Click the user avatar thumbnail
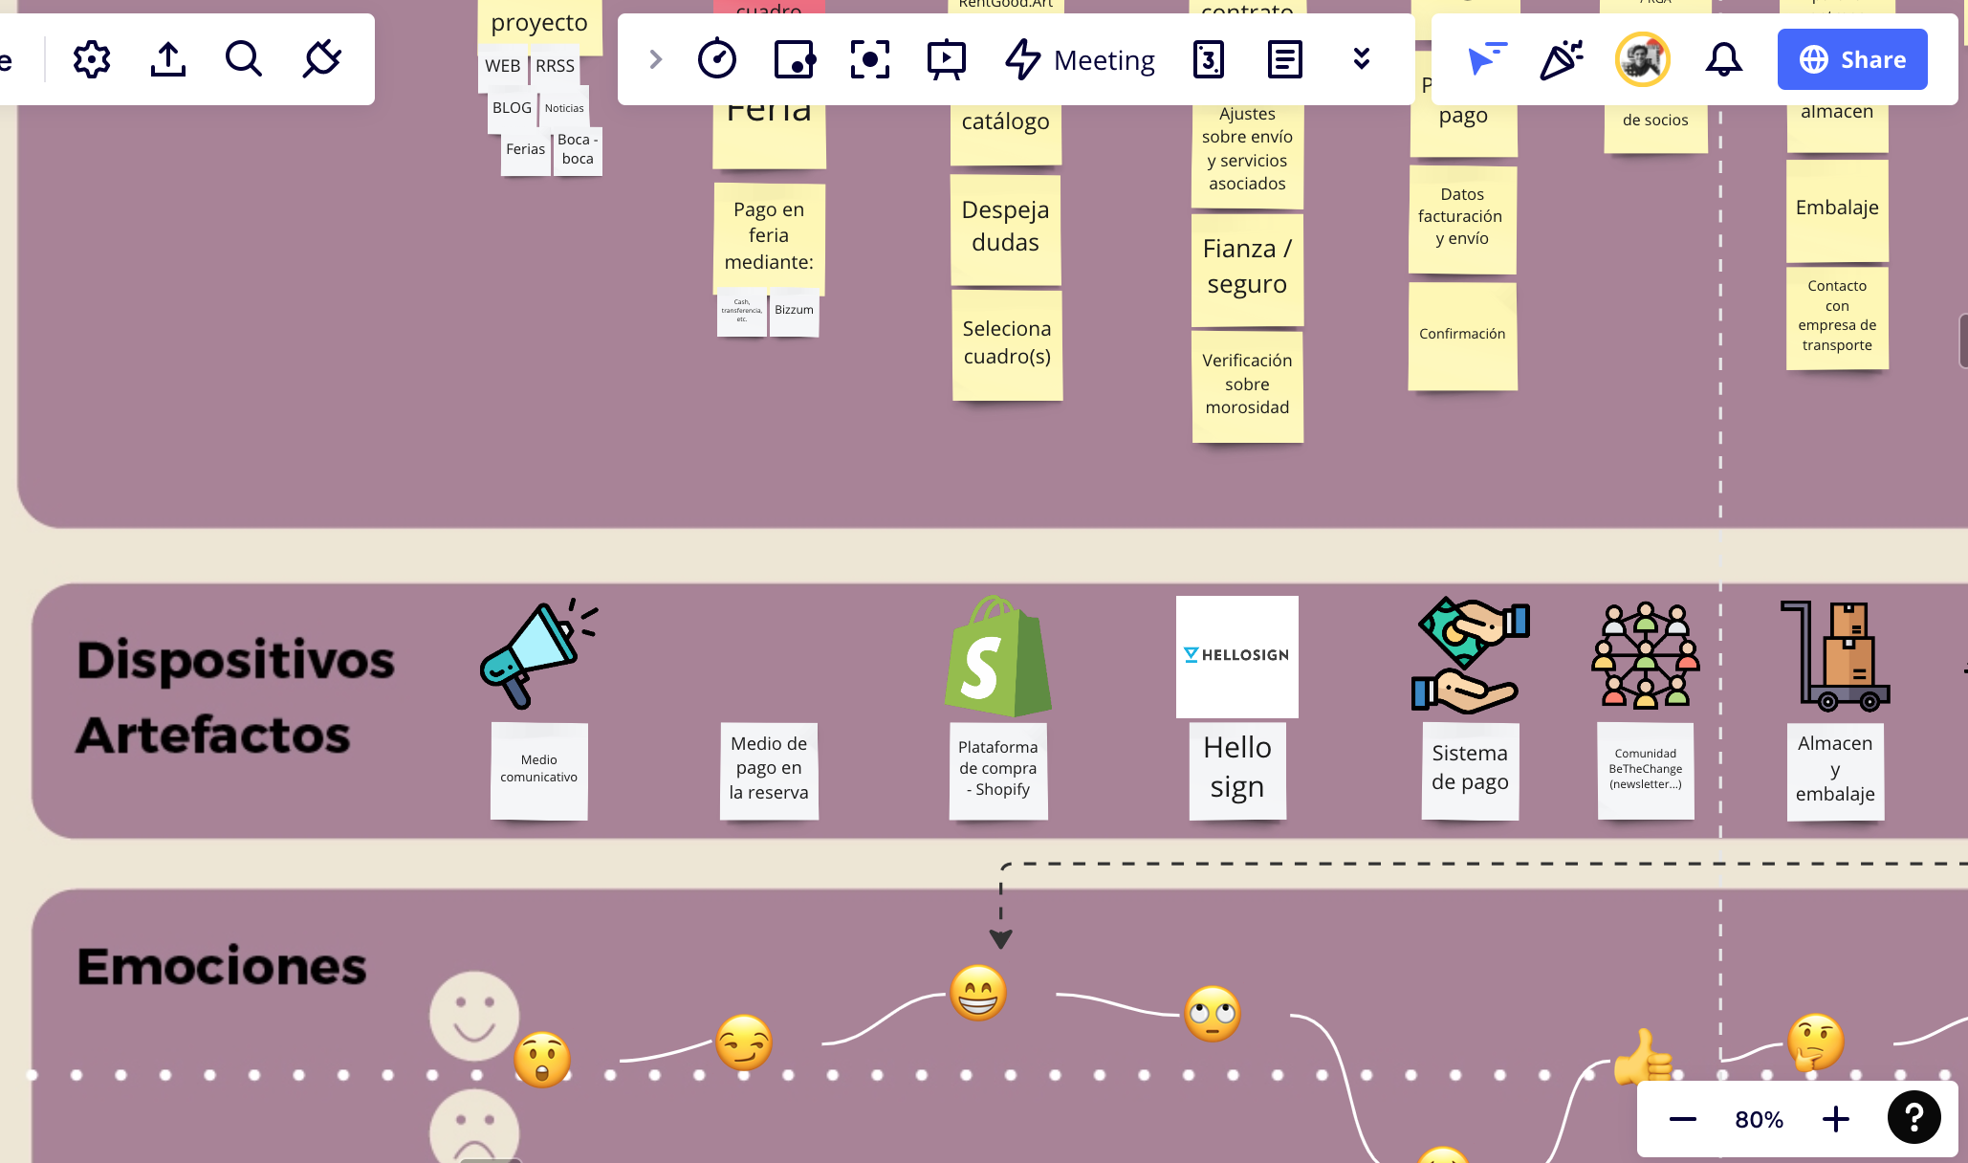This screenshot has height=1163, width=1968. pos(1642,59)
